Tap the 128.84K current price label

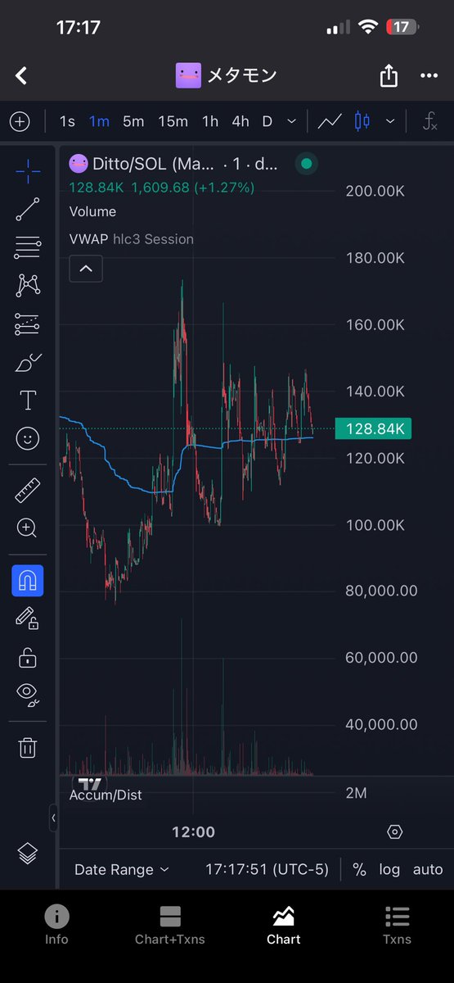pos(373,428)
